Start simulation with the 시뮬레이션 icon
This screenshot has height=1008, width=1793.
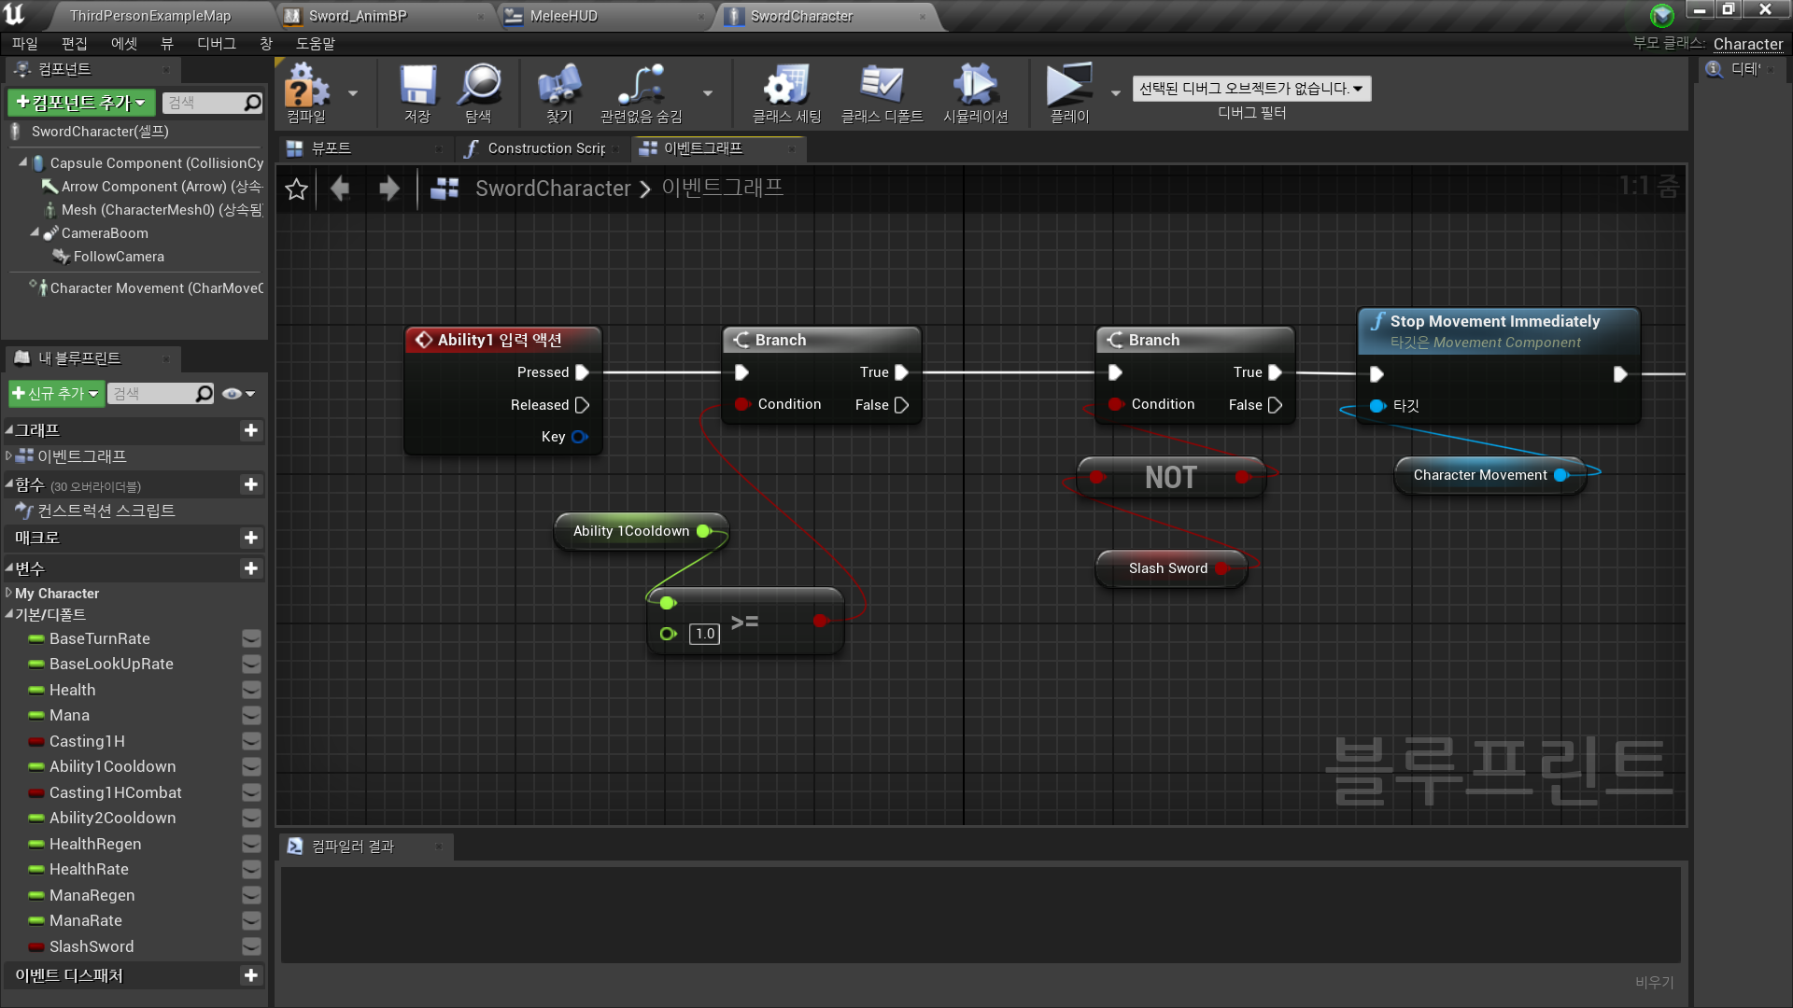(x=975, y=89)
